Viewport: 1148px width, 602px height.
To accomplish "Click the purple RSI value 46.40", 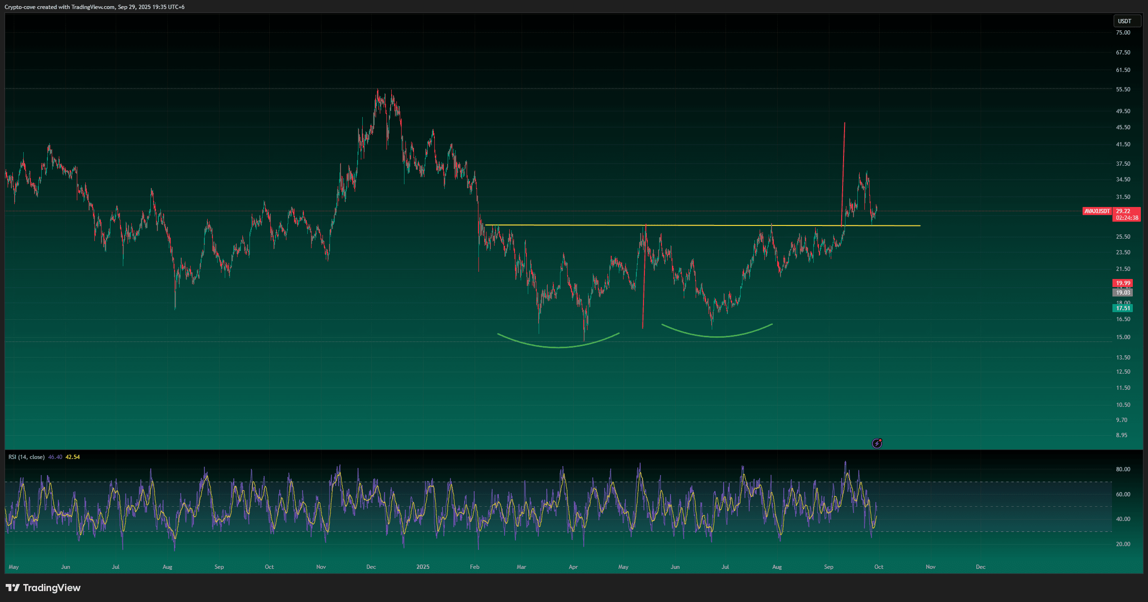I will tap(55, 457).
